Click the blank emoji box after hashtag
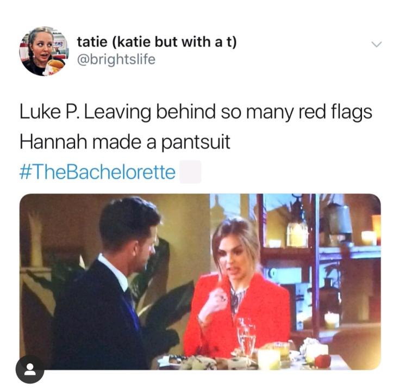400x389 pixels. pos(190,171)
